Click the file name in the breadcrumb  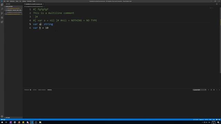(x=34, y=7)
